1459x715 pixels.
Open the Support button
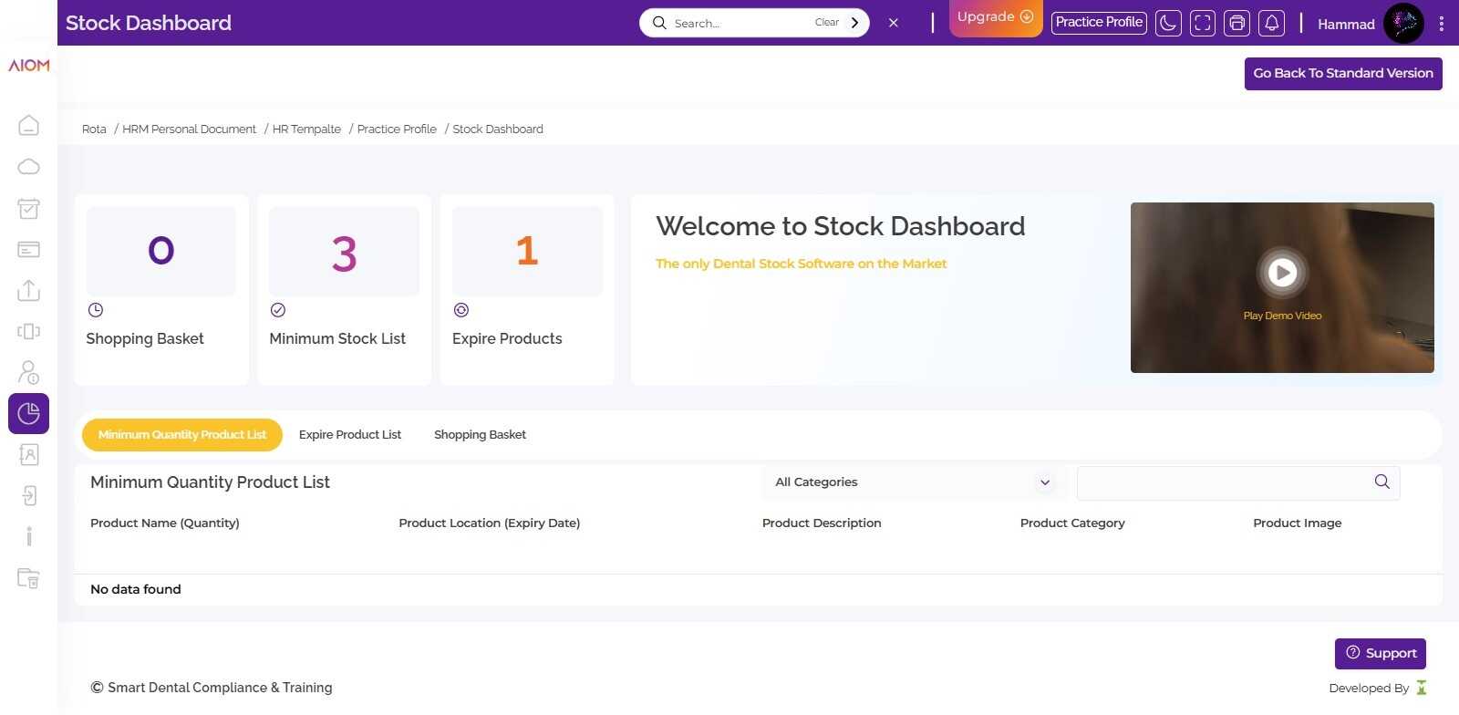(x=1381, y=653)
